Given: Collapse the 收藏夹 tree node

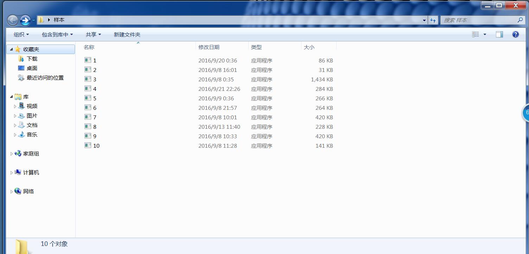Looking at the screenshot, I should point(11,49).
